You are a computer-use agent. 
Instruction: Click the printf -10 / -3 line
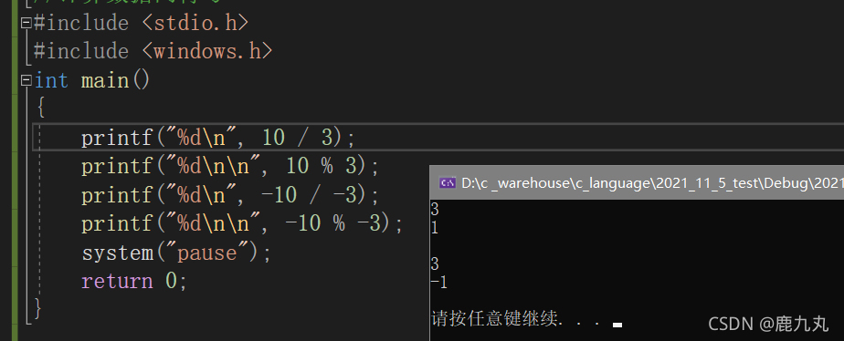(230, 195)
